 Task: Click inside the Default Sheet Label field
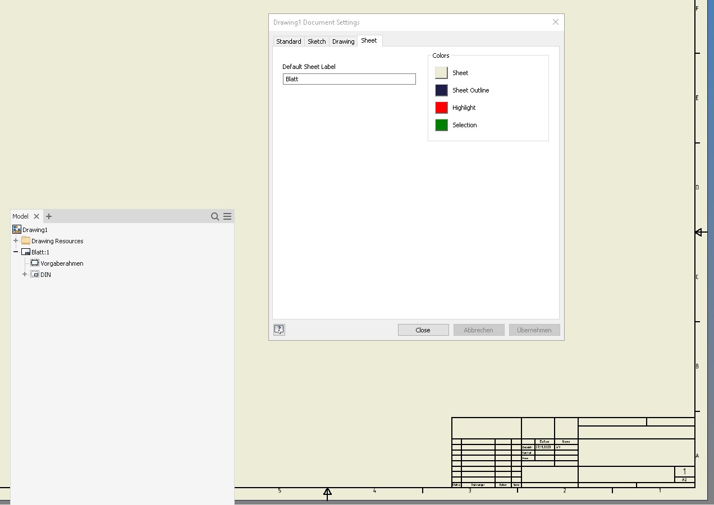(x=349, y=79)
